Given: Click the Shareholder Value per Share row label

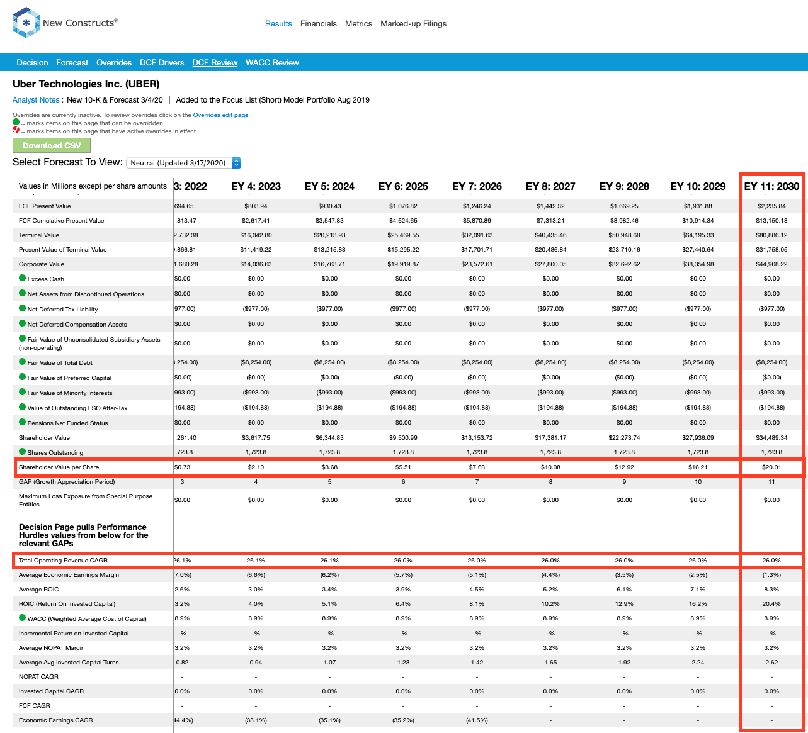Looking at the screenshot, I should 59,467.
